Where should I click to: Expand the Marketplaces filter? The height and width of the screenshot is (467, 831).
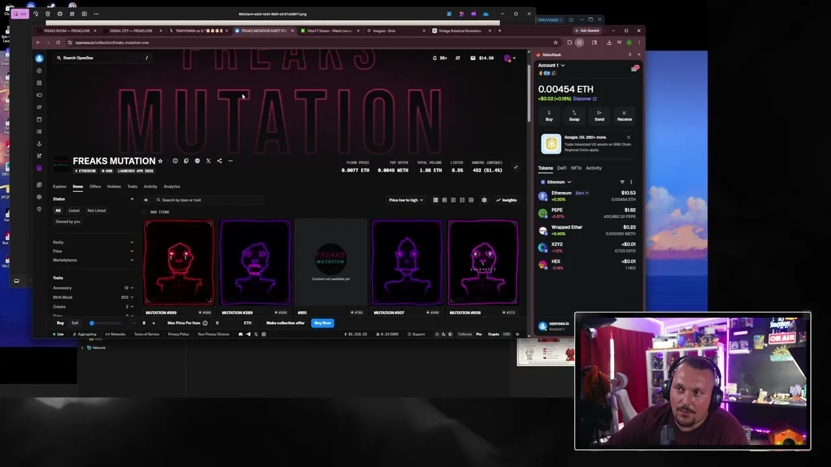point(93,260)
